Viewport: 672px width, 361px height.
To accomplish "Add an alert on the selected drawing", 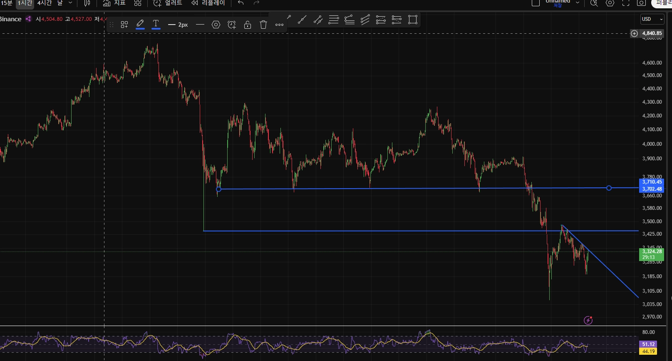I will tap(232, 25).
